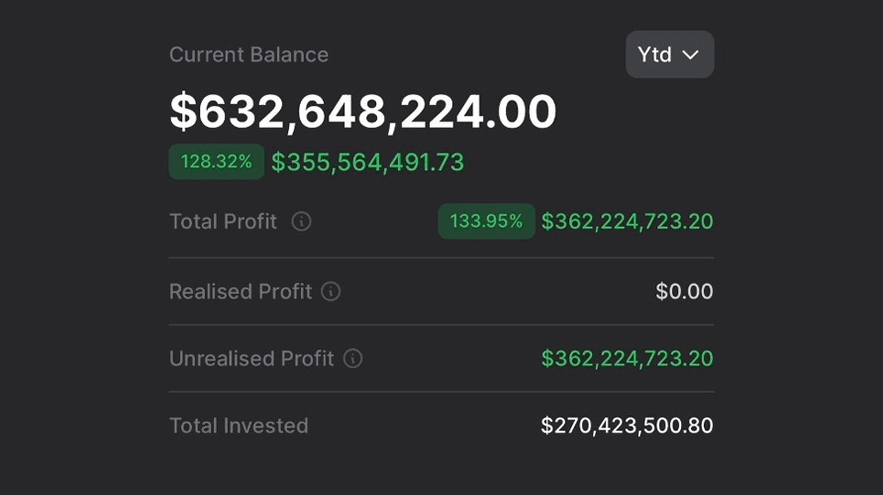Click the 133.95% Total Profit badge
Screen dimensions: 883x495
point(486,222)
